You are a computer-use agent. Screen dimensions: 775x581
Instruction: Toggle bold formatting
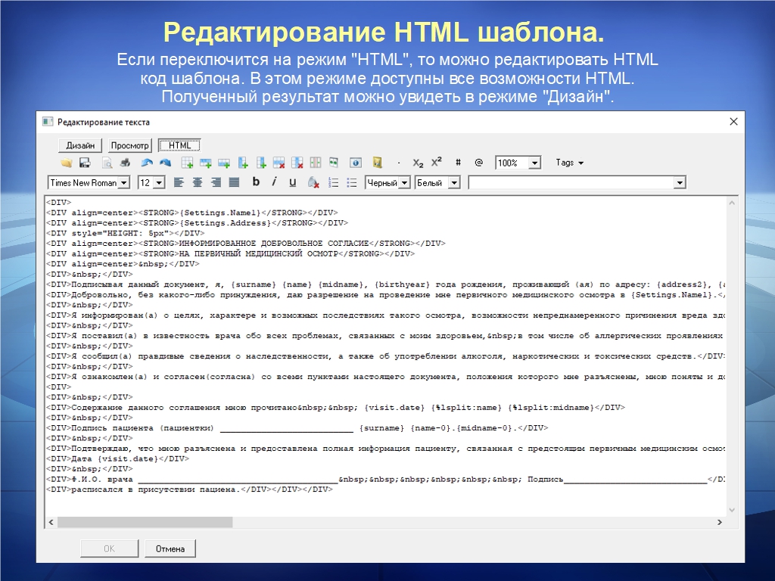point(256,182)
